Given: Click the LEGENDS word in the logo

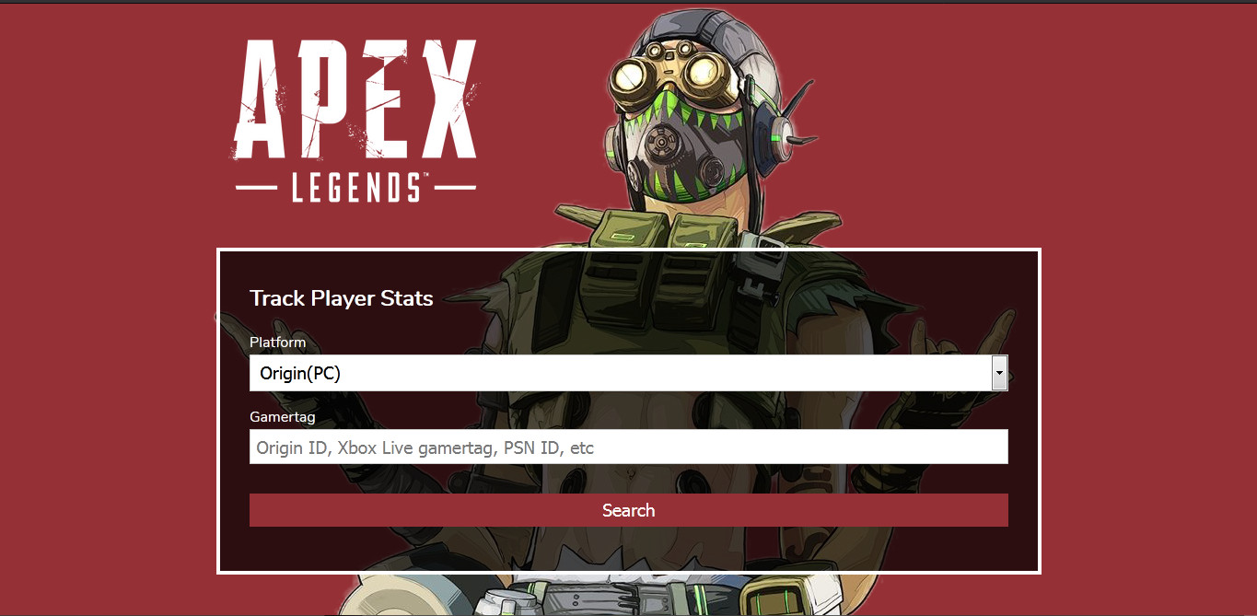Looking at the screenshot, I should click(356, 187).
